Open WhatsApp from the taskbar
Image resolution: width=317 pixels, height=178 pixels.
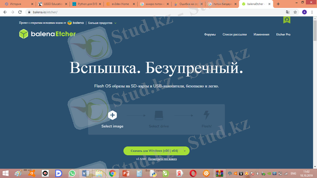(72, 173)
